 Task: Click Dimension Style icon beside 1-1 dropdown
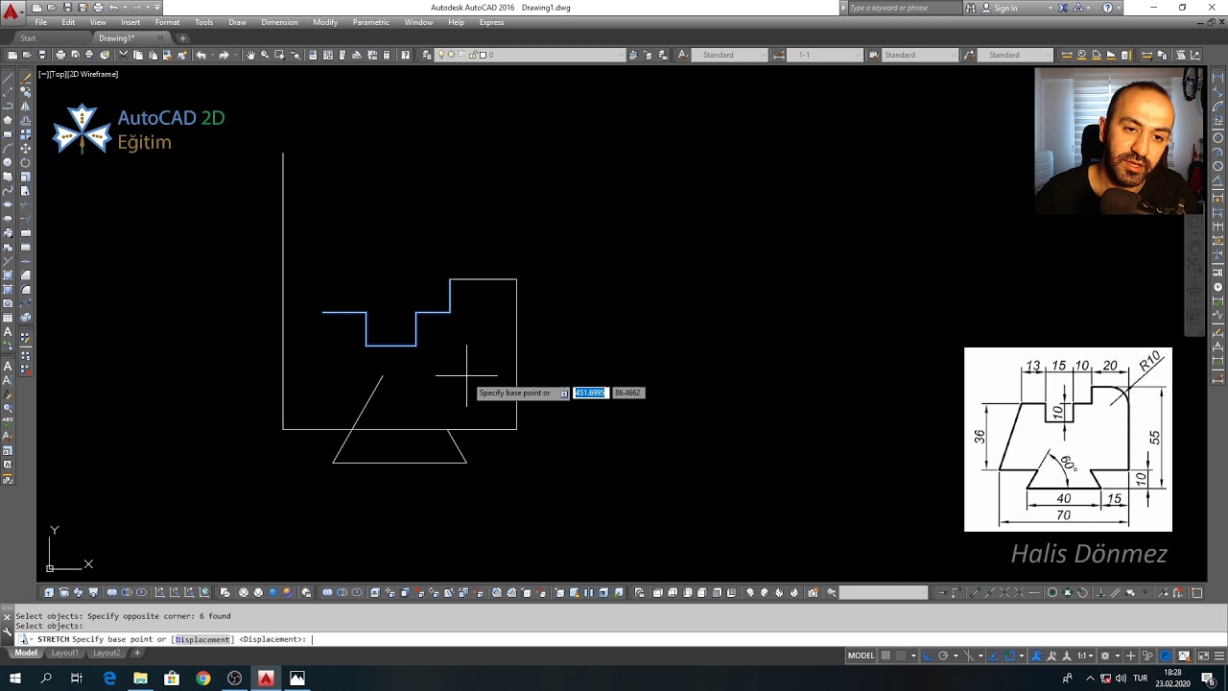(779, 55)
